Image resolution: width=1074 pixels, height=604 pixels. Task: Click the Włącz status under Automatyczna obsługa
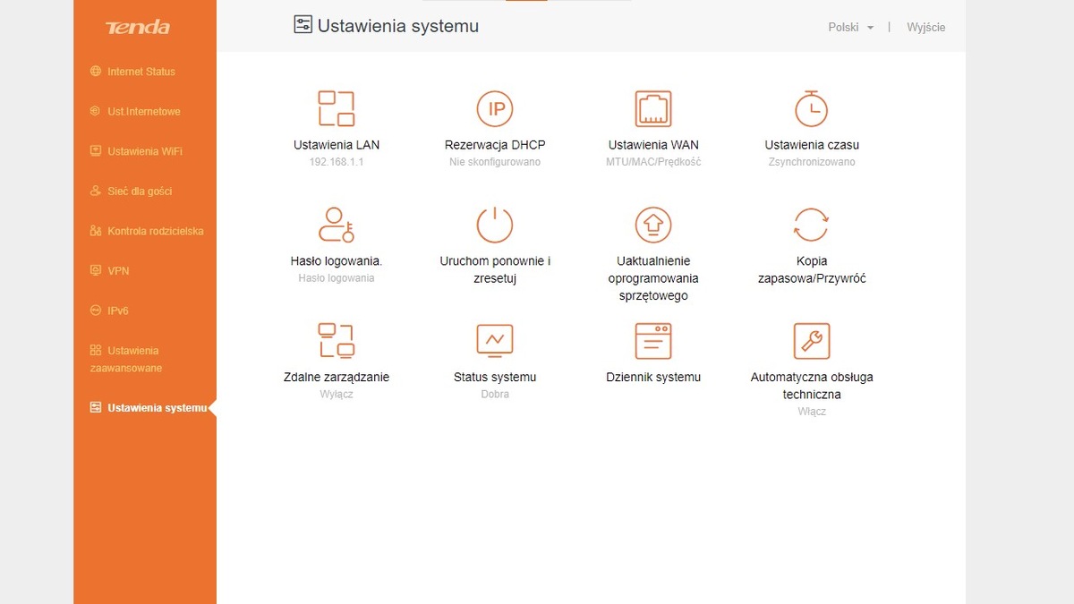pos(812,412)
